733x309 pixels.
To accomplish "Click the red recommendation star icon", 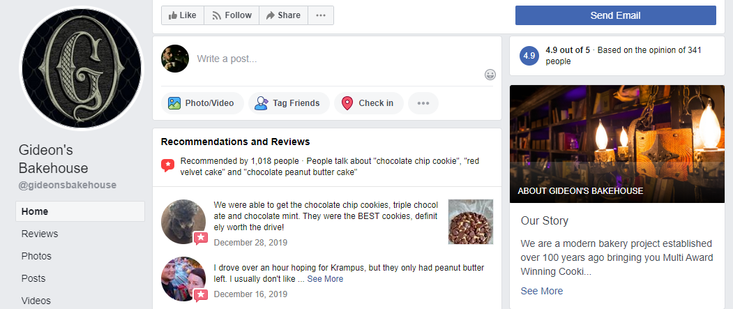I will pos(167,165).
